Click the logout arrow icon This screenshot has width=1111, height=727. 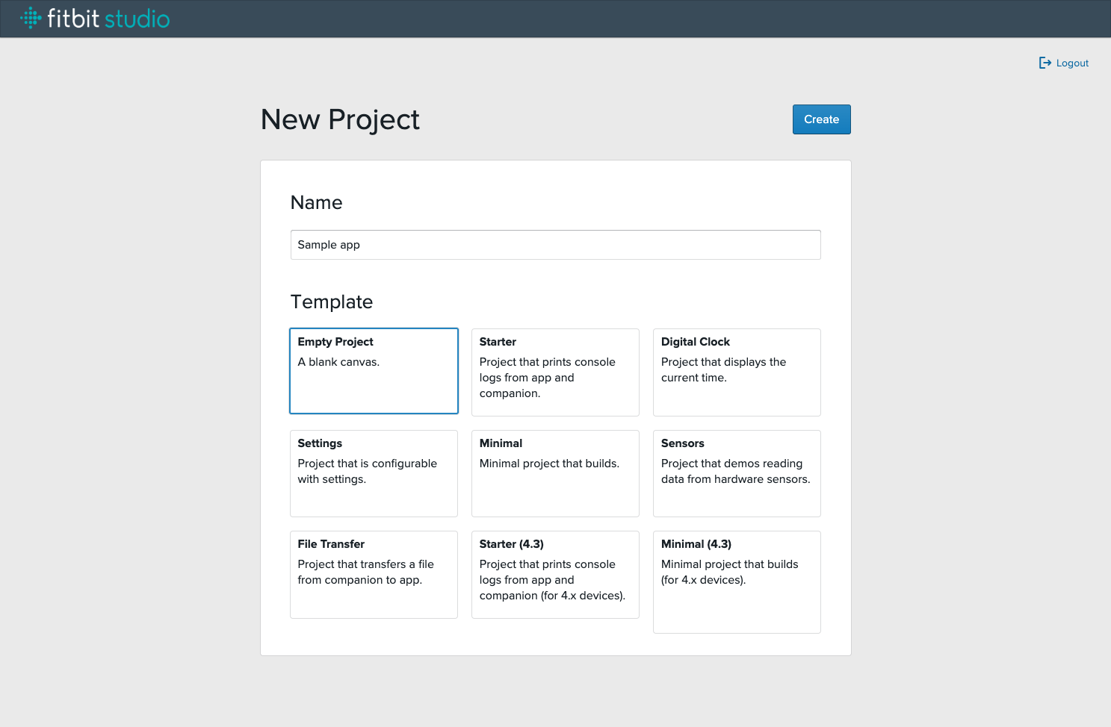tap(1045, 63)
